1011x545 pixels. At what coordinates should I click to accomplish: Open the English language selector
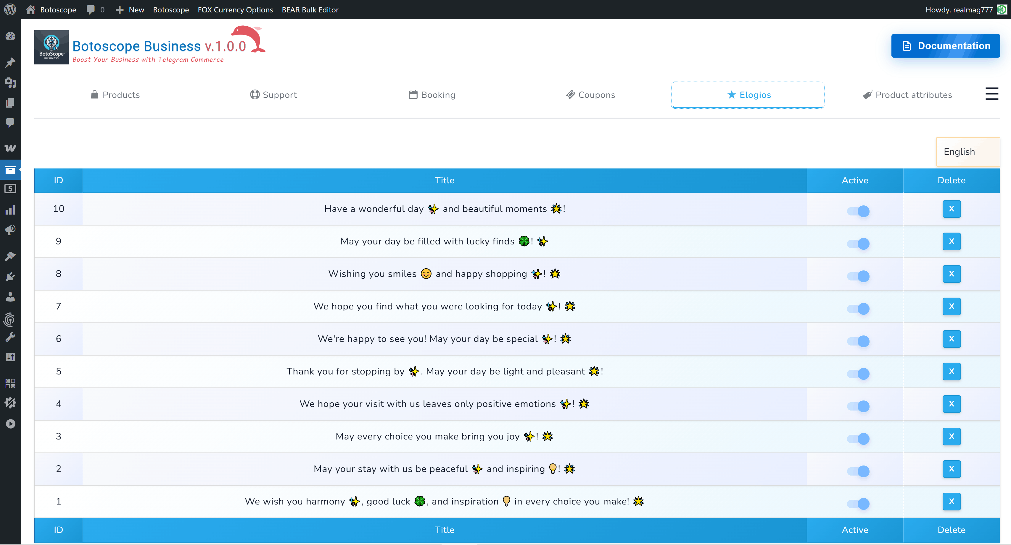[x=968, y=152]
